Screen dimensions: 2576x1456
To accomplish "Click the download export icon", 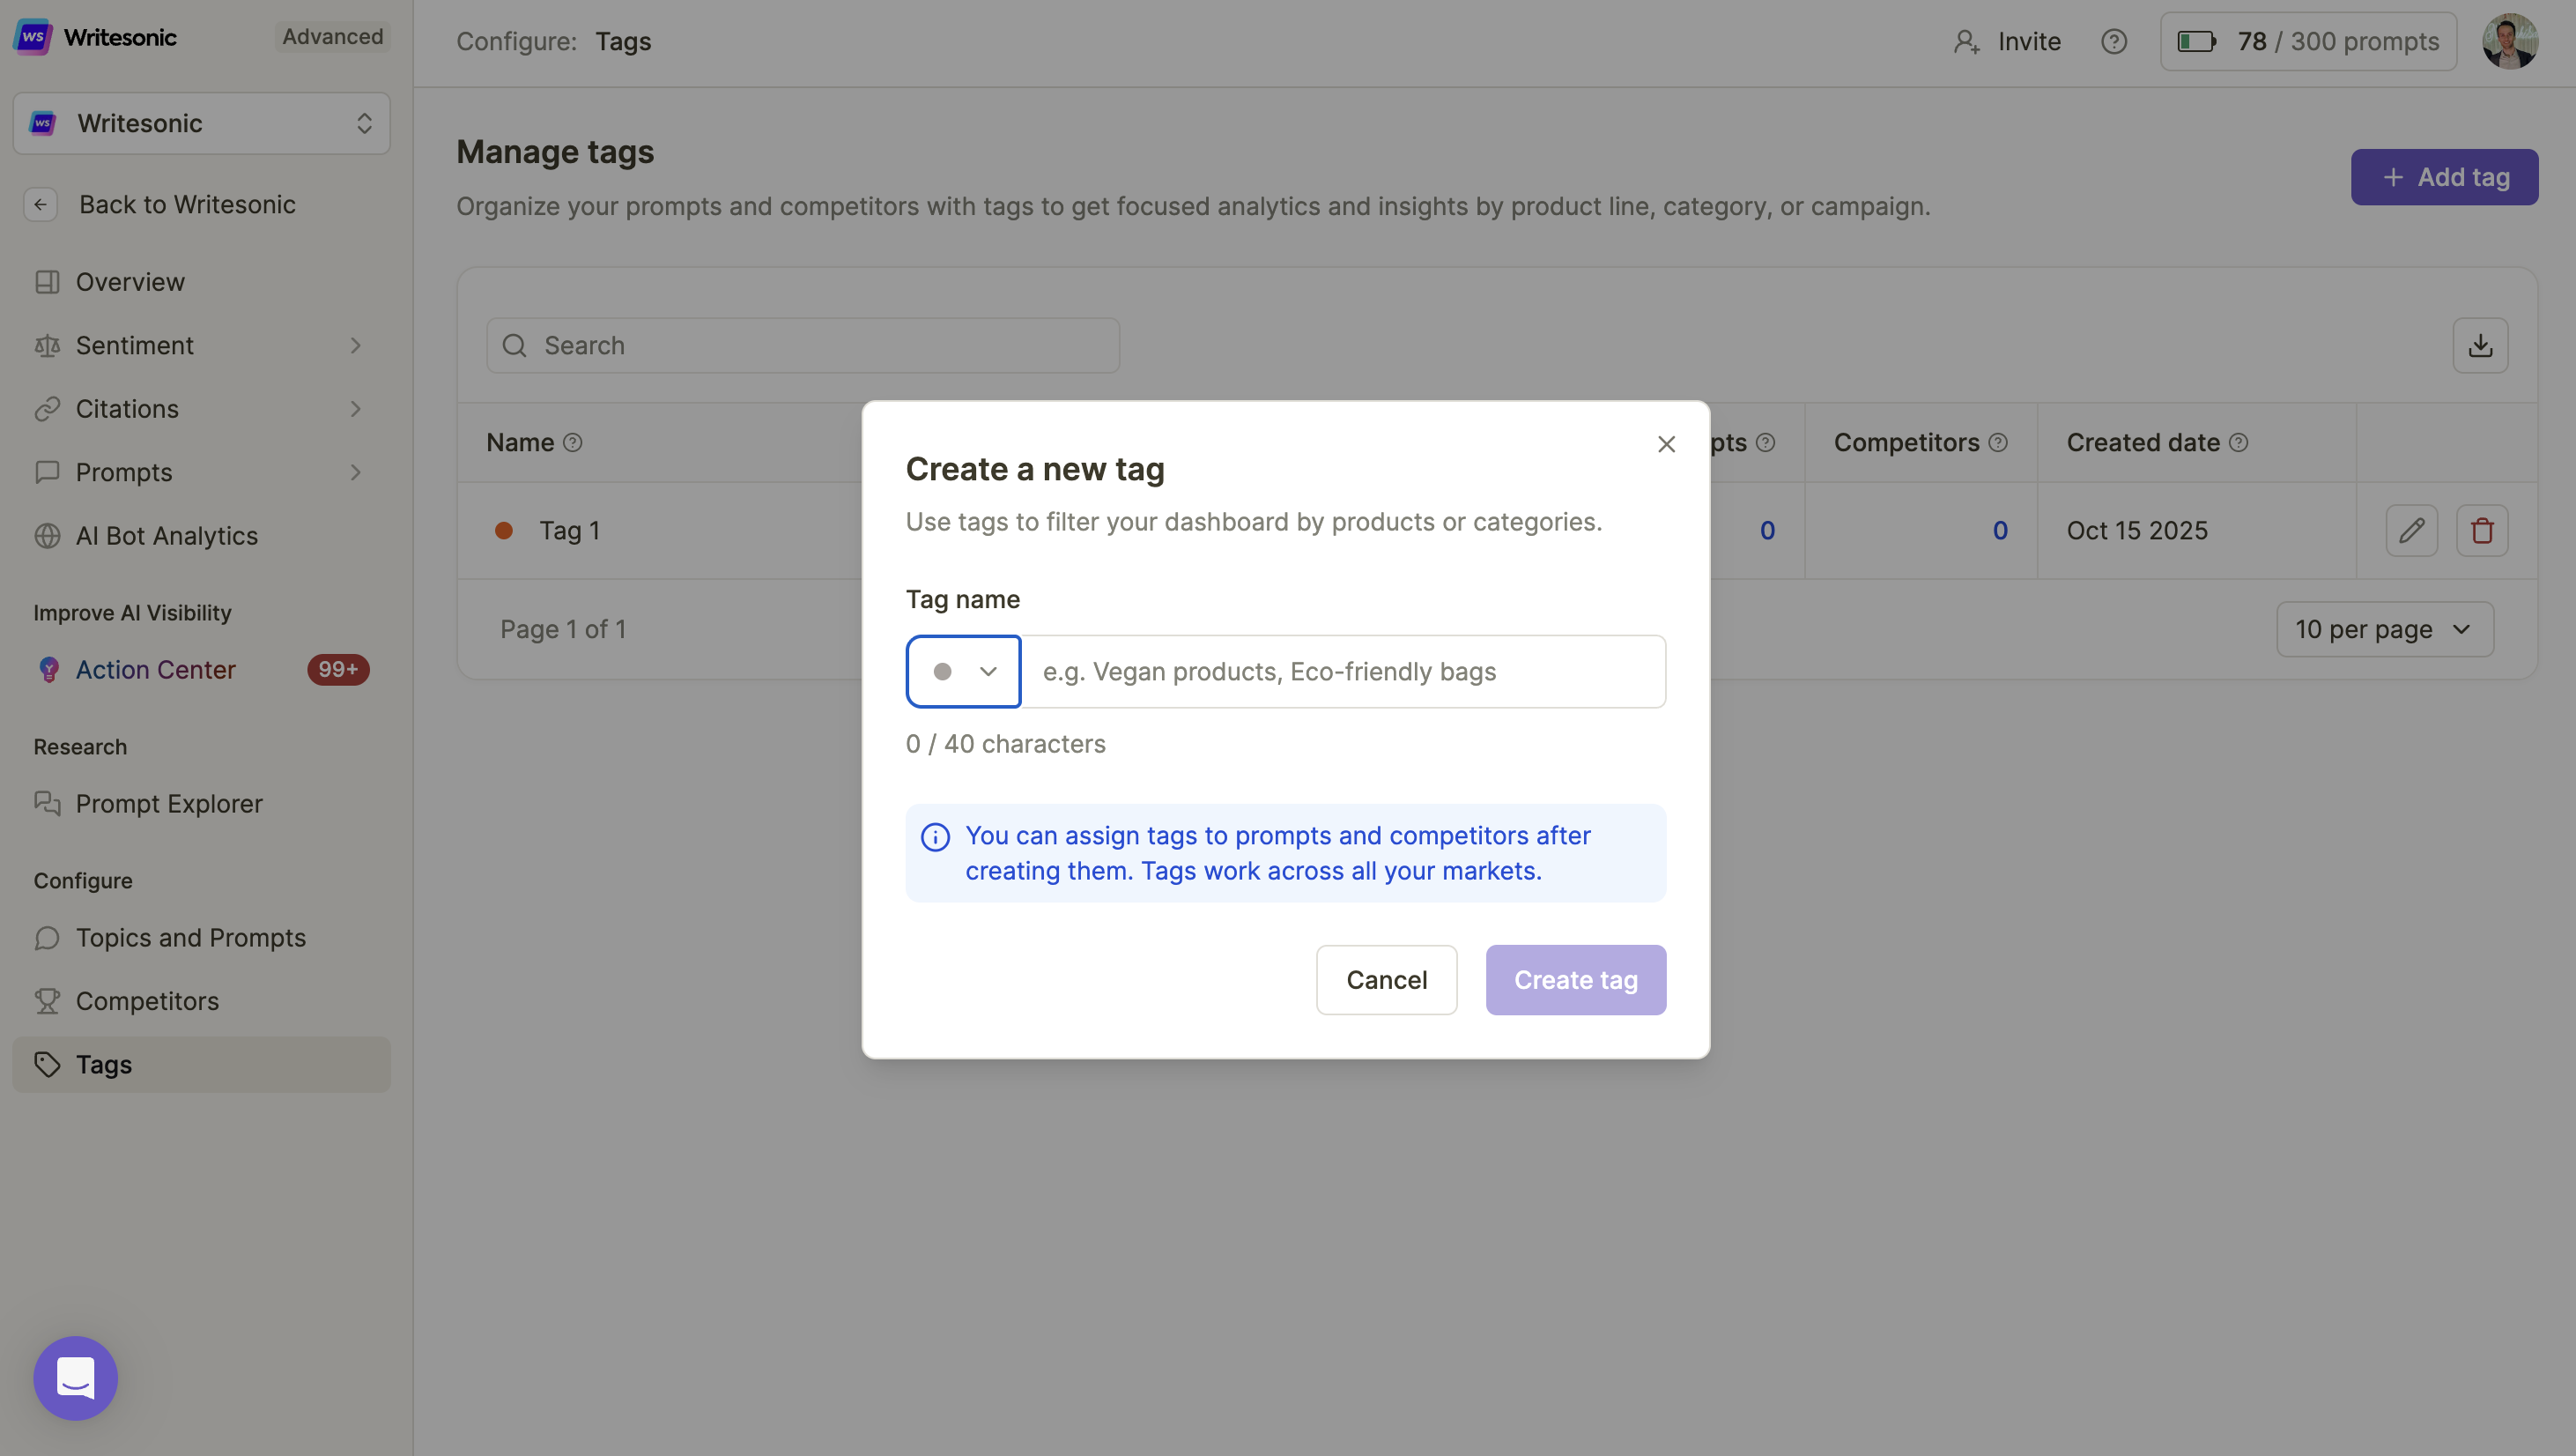I will pos(2479,345).
